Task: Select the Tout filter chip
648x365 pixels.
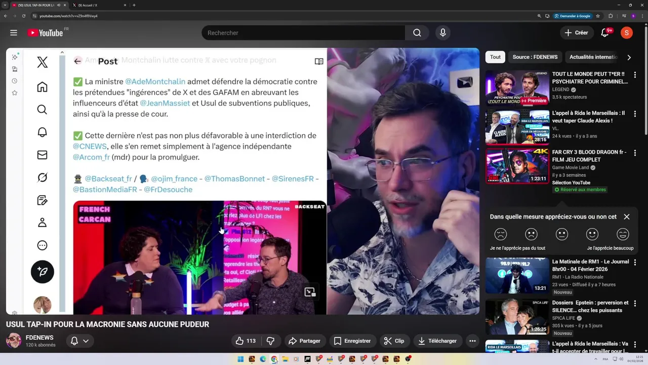Action: [495, 57]
